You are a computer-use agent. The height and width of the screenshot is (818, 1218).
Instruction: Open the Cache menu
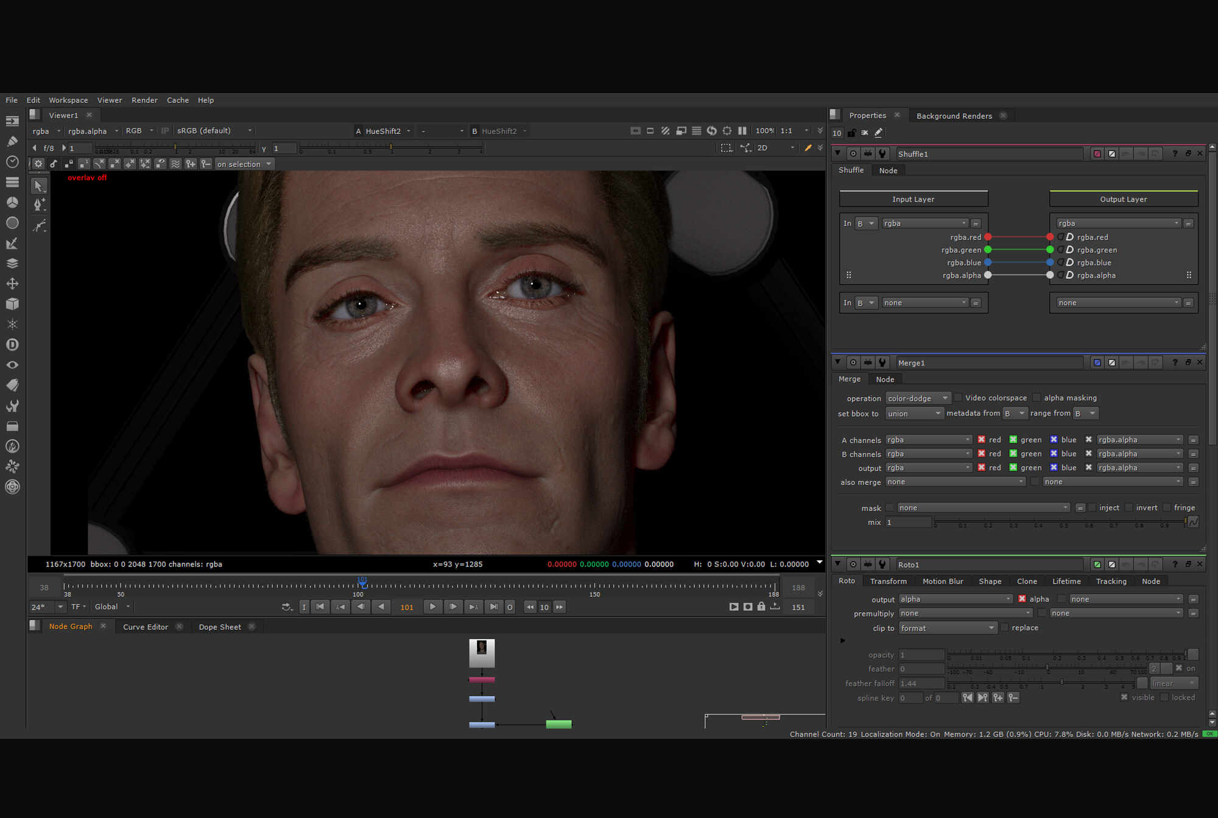coord(178,100)
